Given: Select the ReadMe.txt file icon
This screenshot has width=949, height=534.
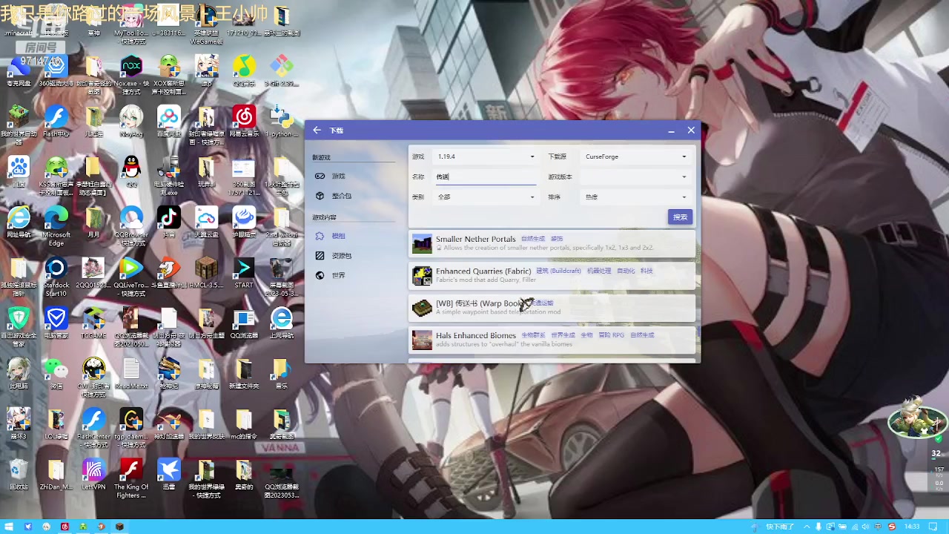Looking at the screenshot, I should click(x=131, y=375).
